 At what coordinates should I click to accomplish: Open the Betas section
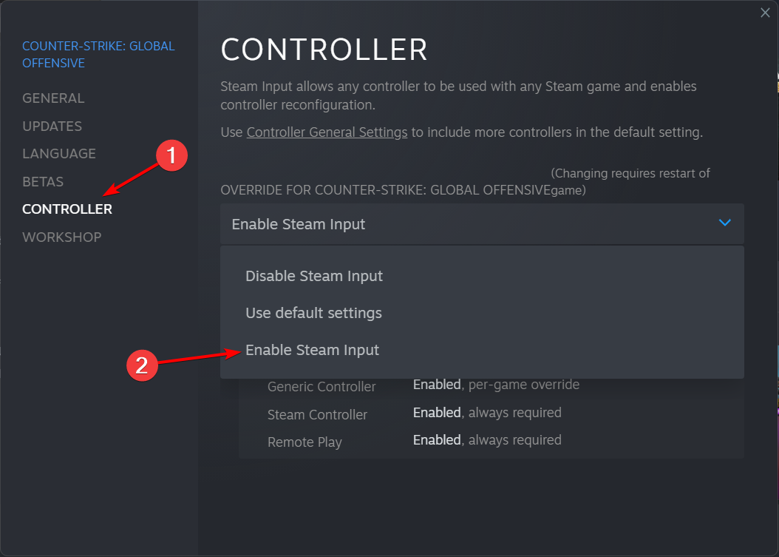coord(43,181)
